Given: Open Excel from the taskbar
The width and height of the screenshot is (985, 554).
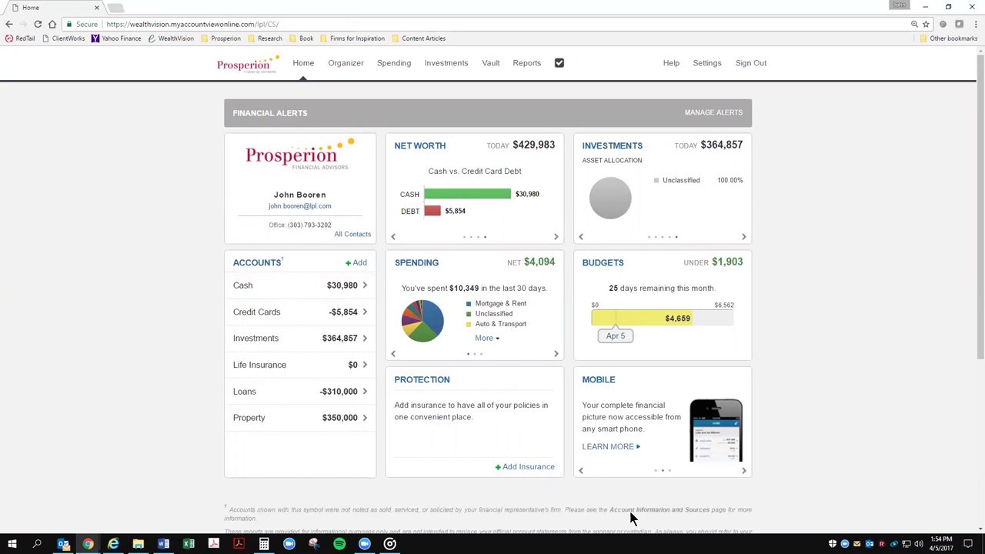Looking at the screenshot, I should [x=189, y=545].
